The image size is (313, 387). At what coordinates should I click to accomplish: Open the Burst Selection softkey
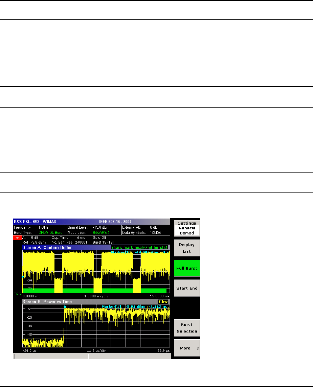[x=187, y=328]
